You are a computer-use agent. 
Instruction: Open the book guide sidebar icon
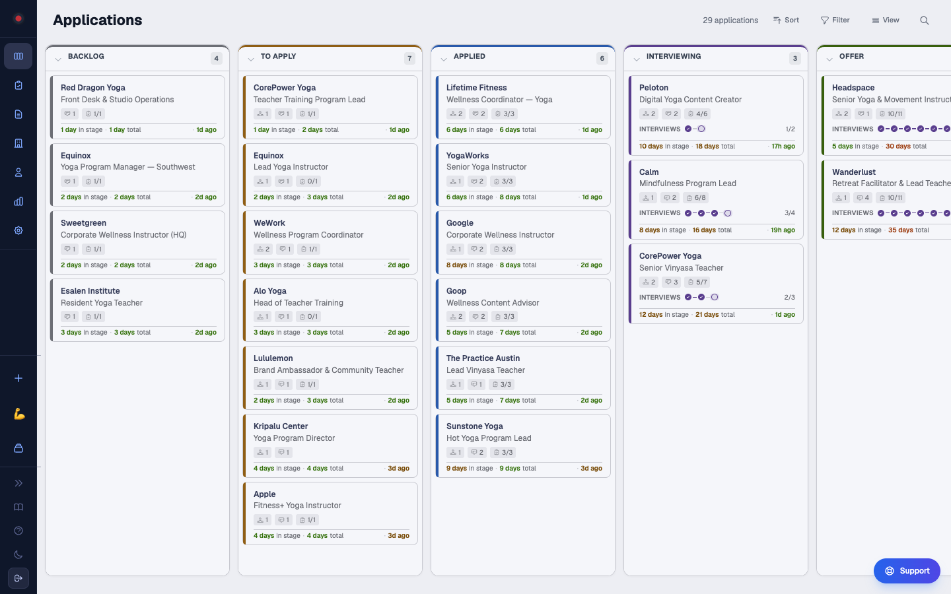pos(18,507)
